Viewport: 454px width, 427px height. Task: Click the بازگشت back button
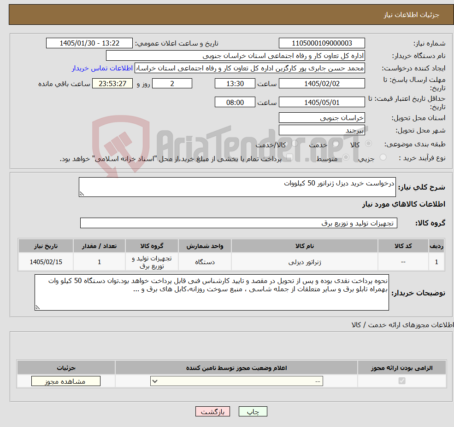click(212, 411)
